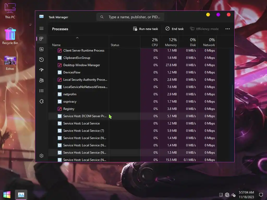The width and height of the screenshot is (267, 200).
Task: Click the 27.8 MB memory value
Action: click(171, 65)
